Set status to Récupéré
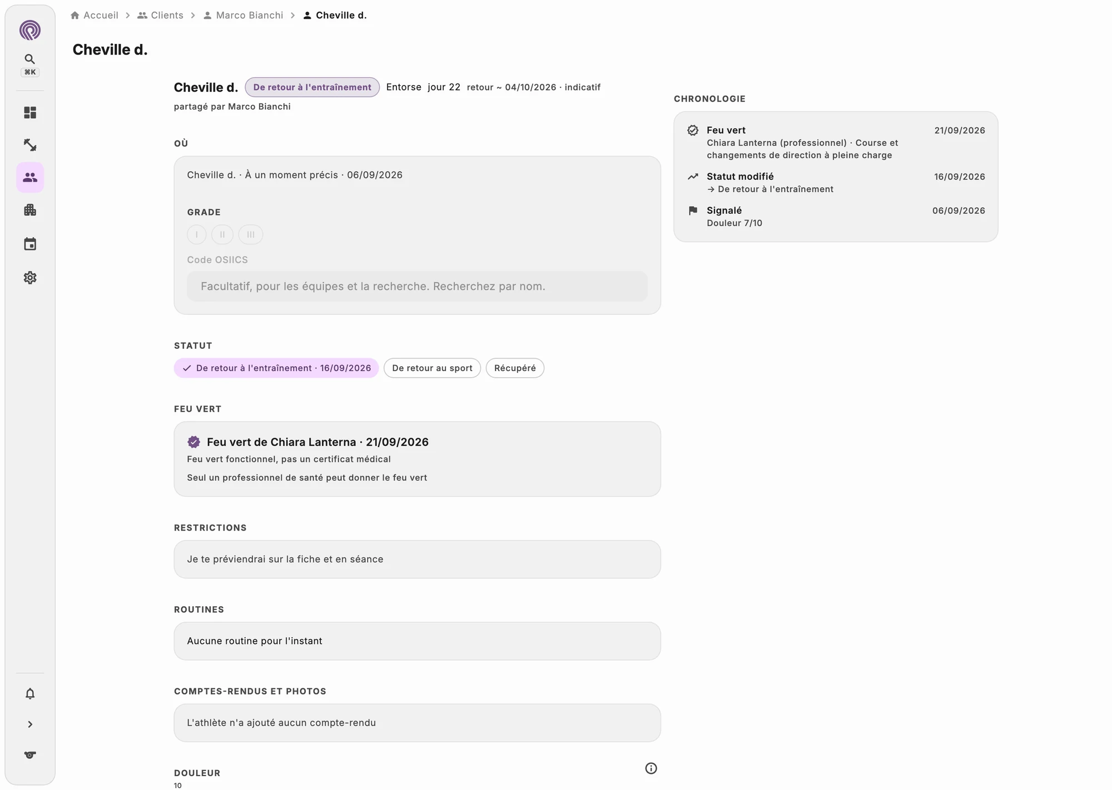Screen dimensions: 1112x790 tap(515, 368)
